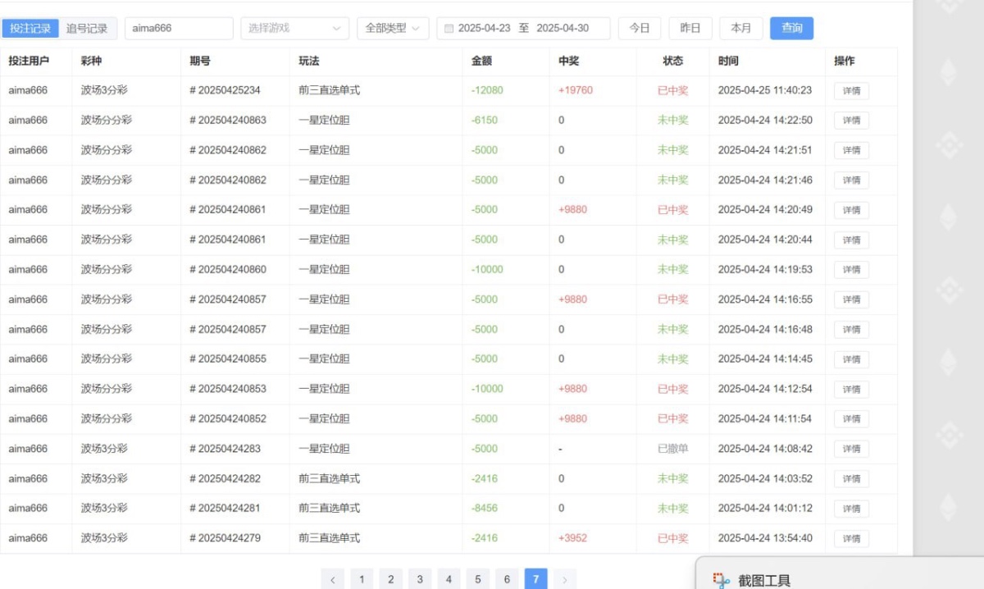The image size is (984, 589).
Task: Click the blue 查询 search button
Action: pos(791,27)
